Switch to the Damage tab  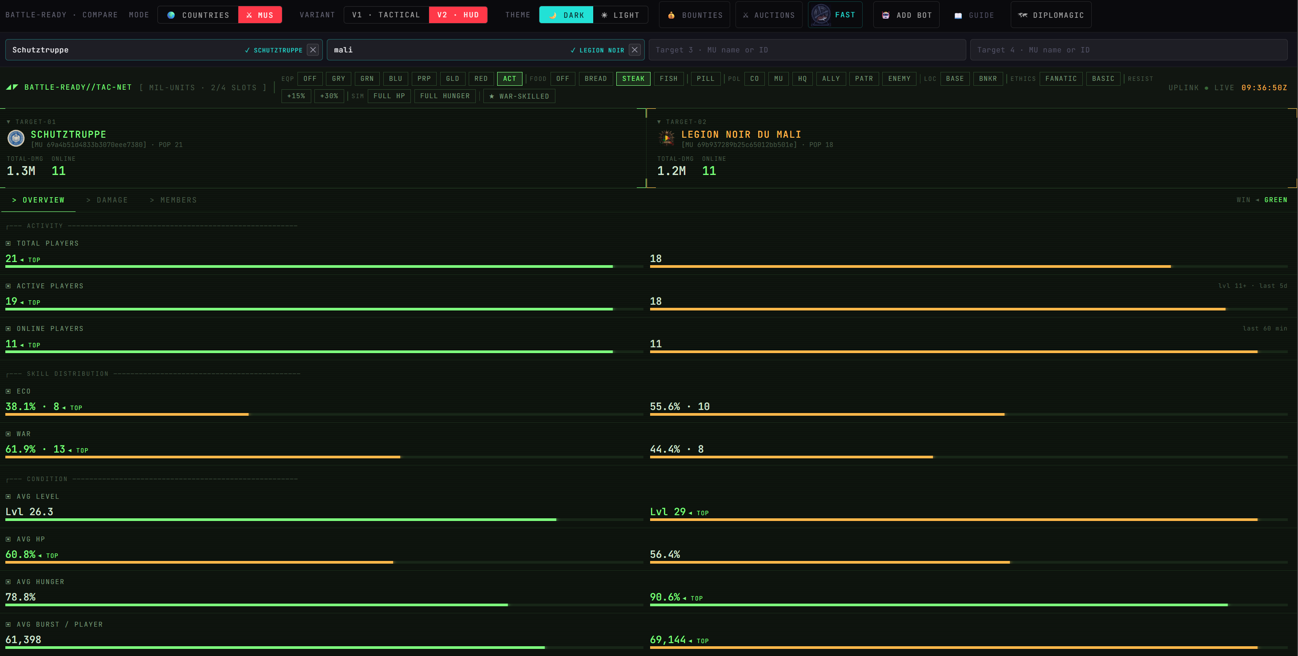pos(107,200)
